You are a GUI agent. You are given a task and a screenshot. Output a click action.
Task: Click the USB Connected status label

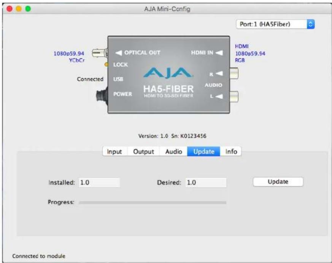[x=90, y=79]
